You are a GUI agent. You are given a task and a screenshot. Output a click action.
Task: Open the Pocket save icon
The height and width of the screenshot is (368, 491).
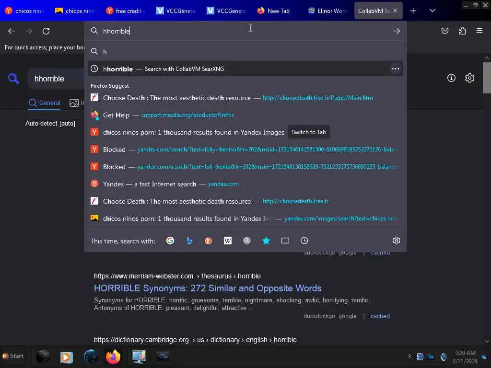coord(444,31)
